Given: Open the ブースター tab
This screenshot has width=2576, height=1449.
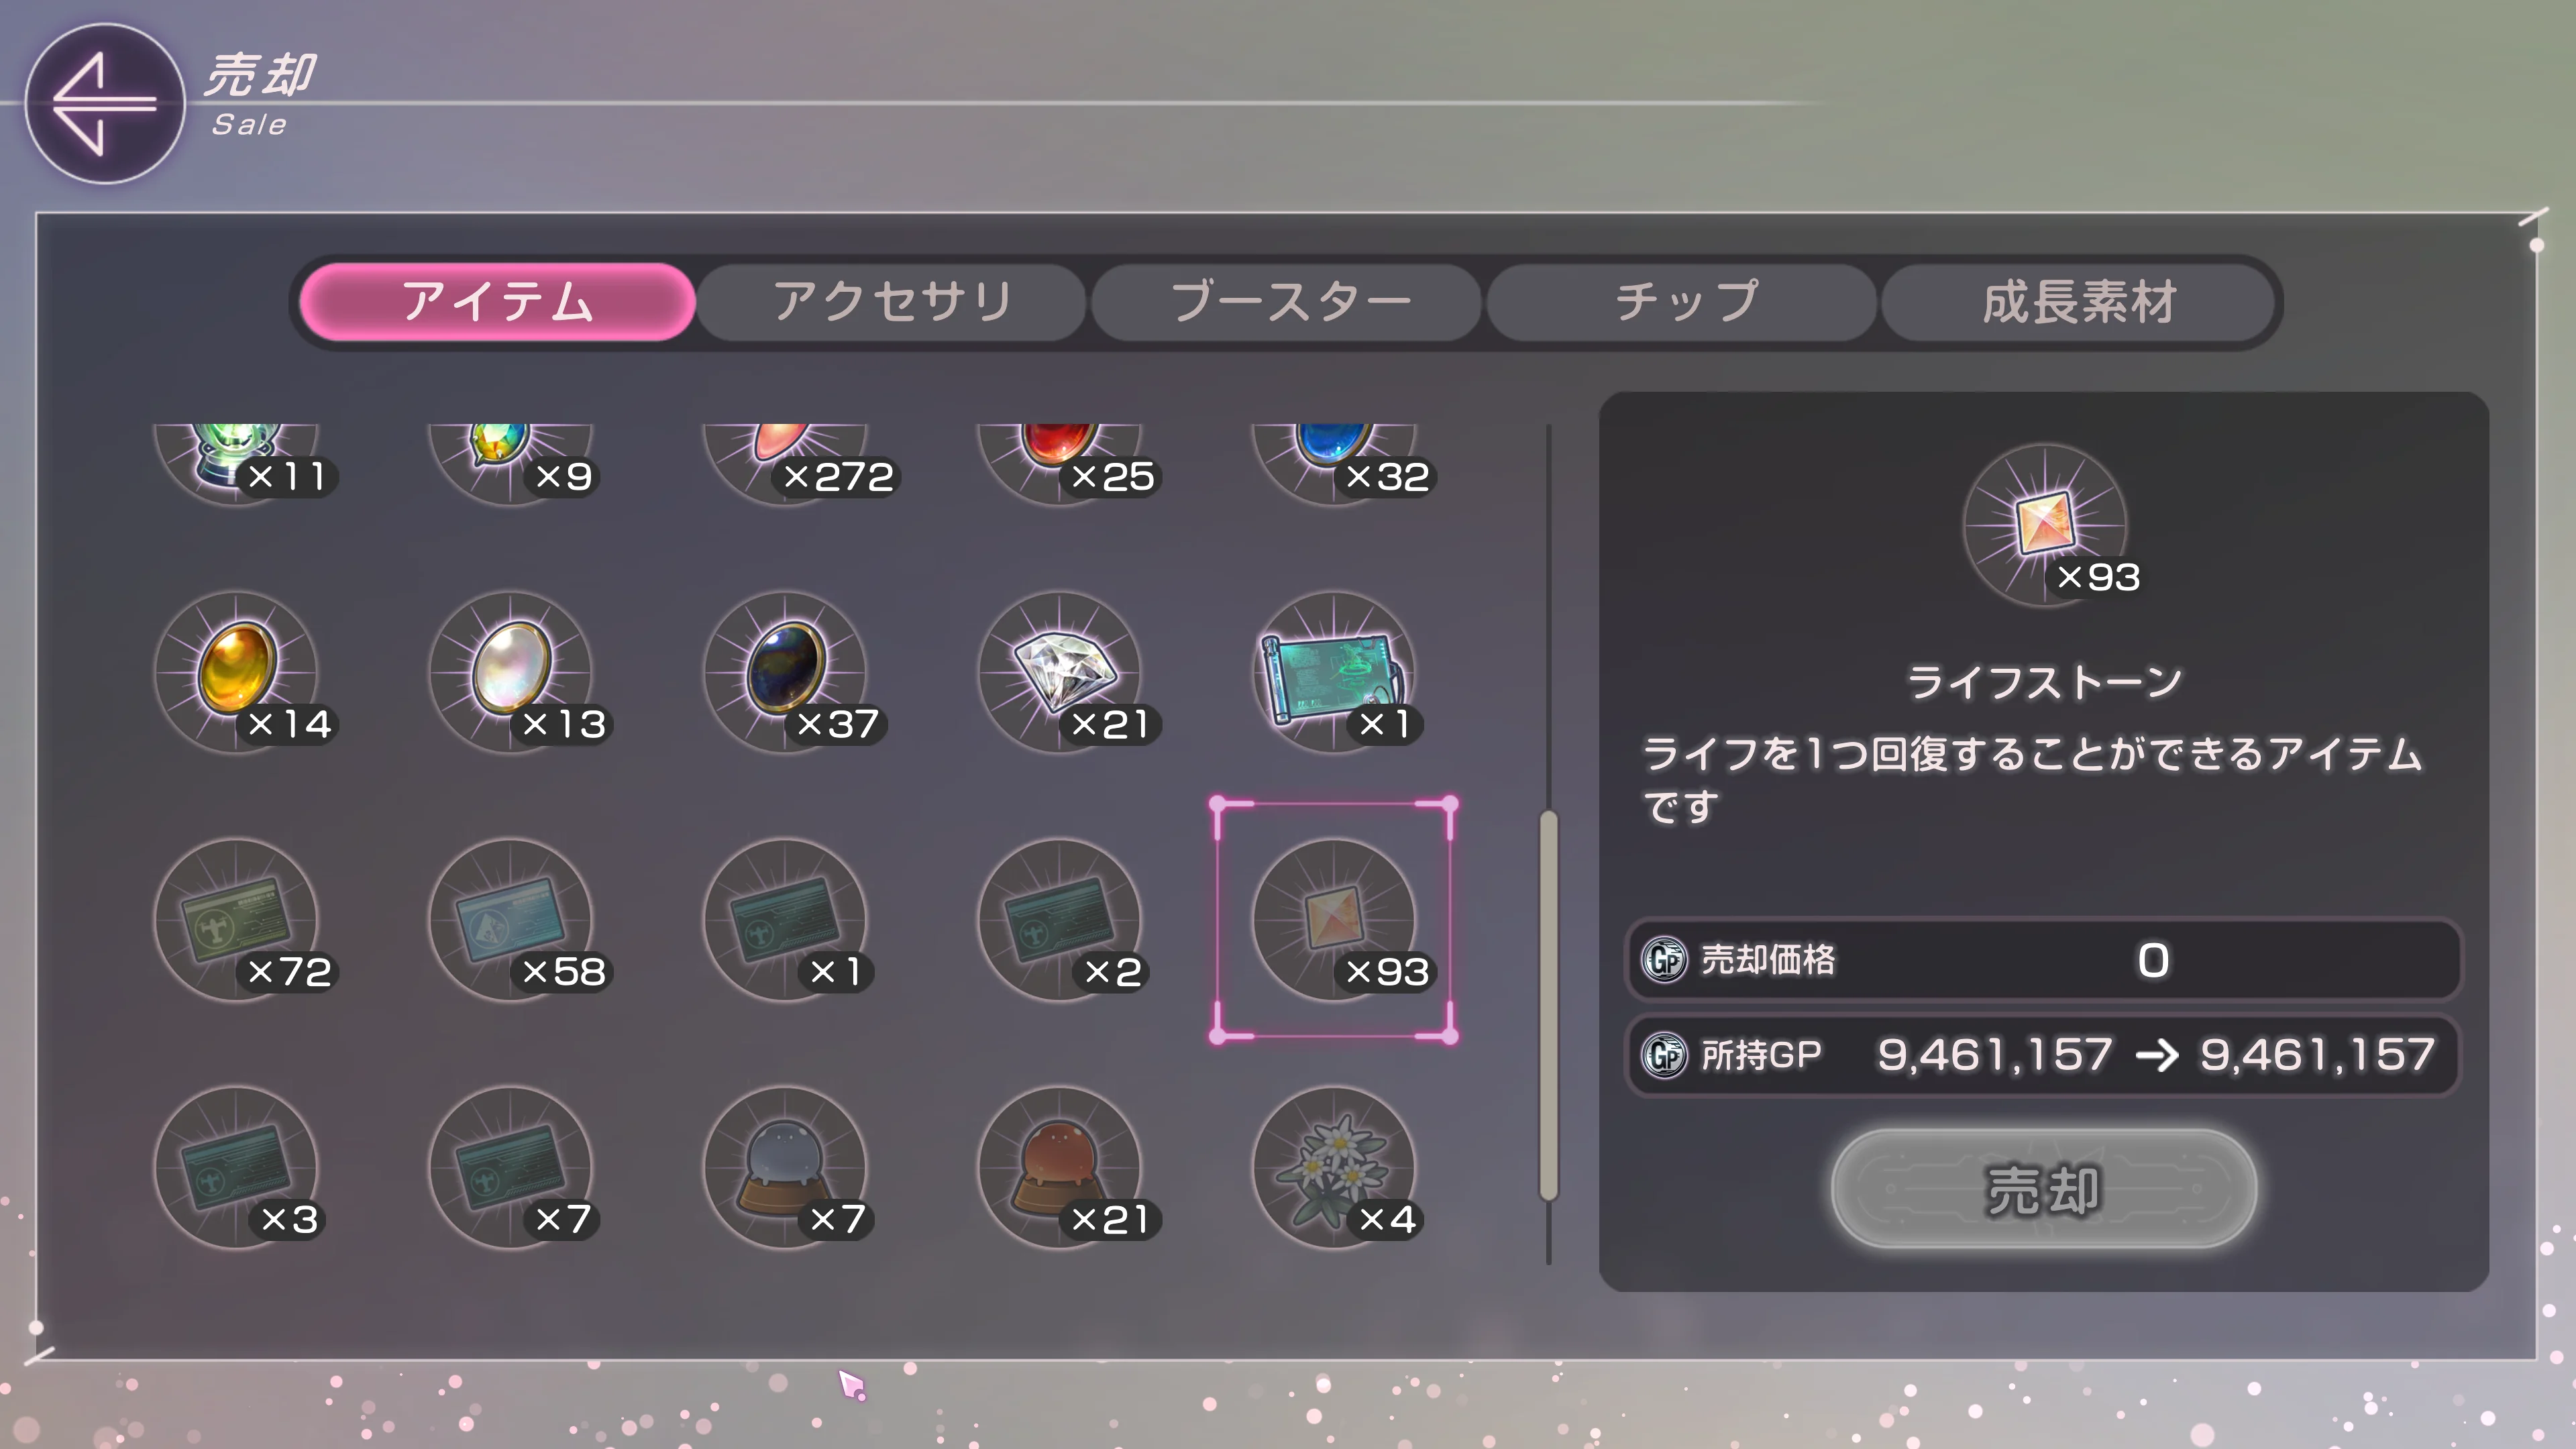Looking at the screenshot, I should [x=1287, y=302].
